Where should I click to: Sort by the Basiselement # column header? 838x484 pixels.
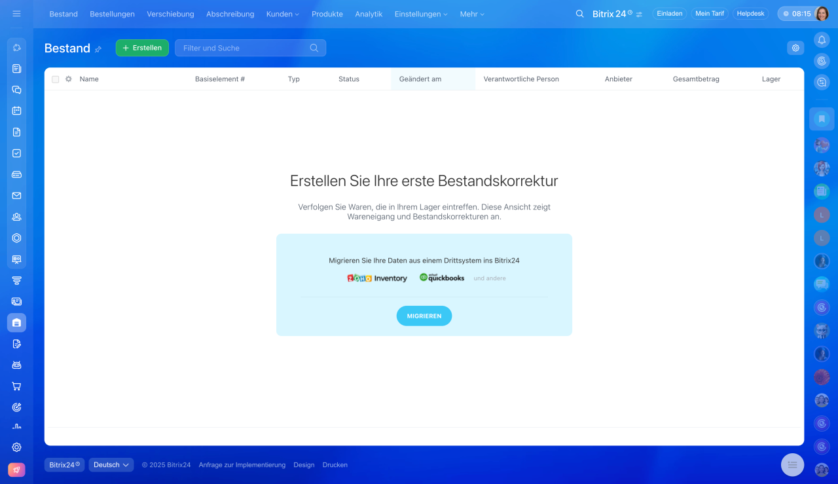[x=220, y=79]
